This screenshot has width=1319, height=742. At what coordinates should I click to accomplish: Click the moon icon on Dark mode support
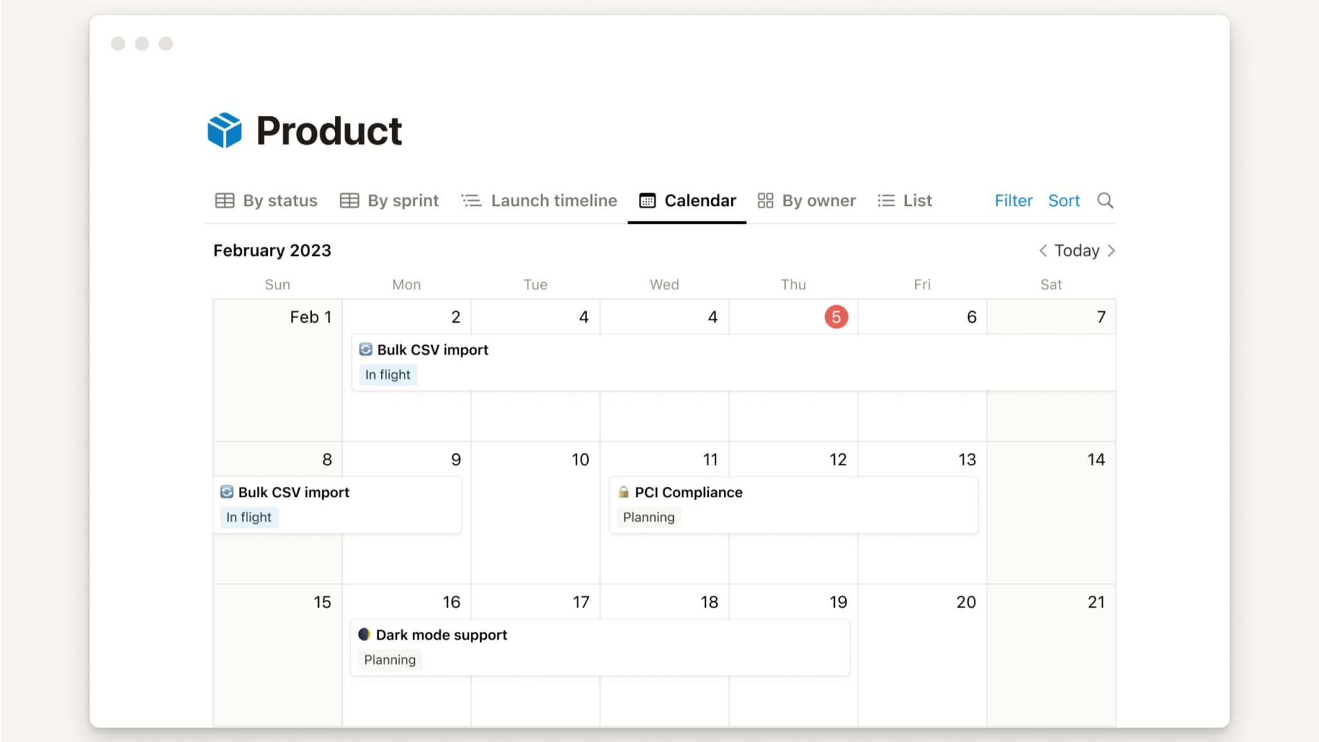pos(365,634)
